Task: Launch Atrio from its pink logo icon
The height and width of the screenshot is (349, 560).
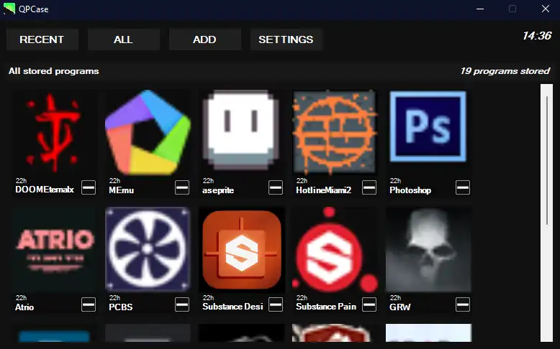Action: (55, 249)
